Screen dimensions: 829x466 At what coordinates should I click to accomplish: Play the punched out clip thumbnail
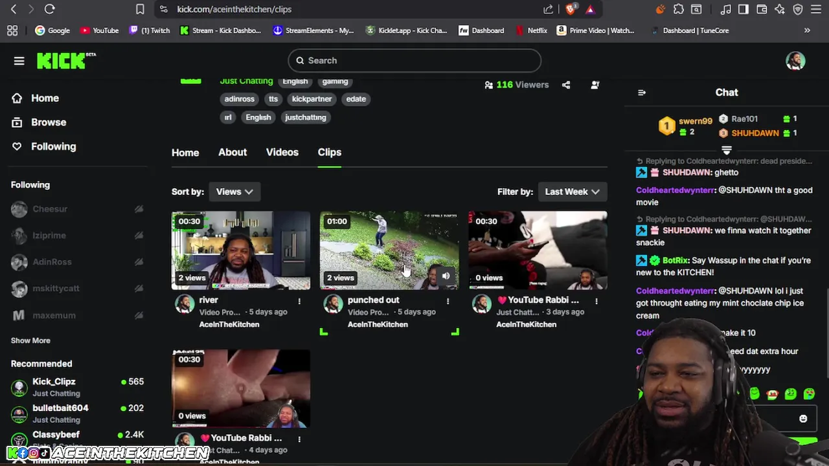pos(389,250)
